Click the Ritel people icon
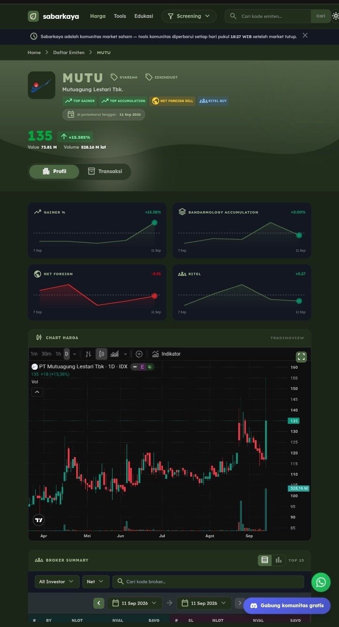Screen dimensions: 339x627 [182, 274]
